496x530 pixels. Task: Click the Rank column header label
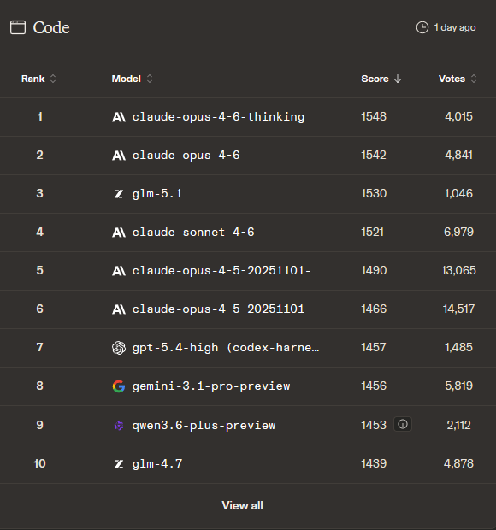(x=32, y=79)
